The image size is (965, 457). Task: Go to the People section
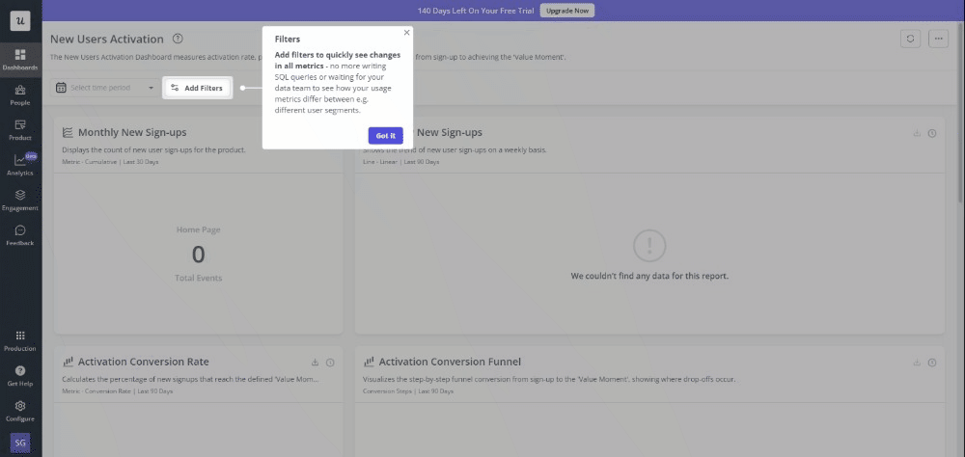(x=20, y=94)
